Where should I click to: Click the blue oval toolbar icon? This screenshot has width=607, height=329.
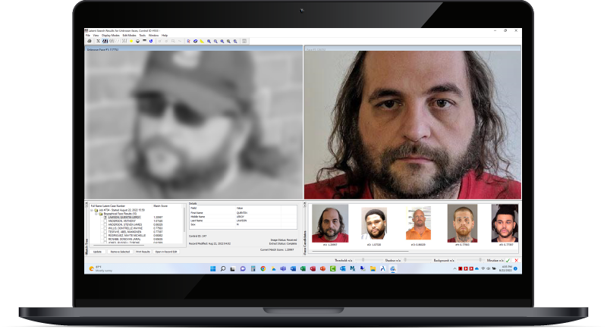(x=195, y=41)
